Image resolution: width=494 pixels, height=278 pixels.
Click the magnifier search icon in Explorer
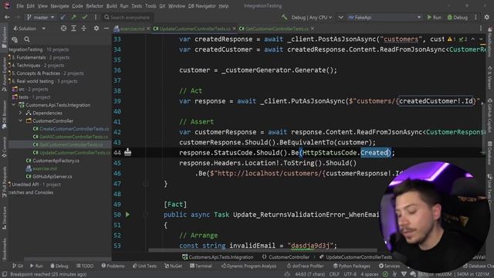point(27,39)
